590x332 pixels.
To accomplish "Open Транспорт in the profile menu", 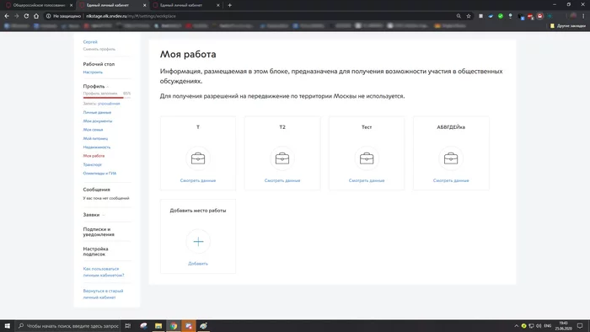I will (92, 164).
